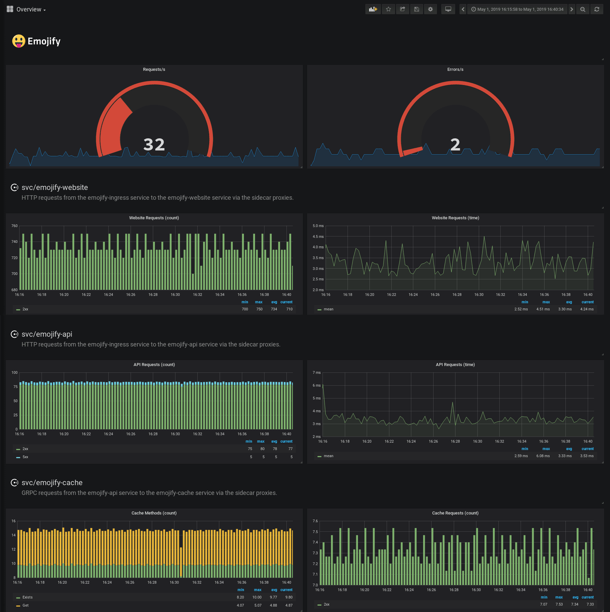Viewport: 610px width, 612px height.
Task: Open dashboard settings via the gear icon
Action: (430, 9)
